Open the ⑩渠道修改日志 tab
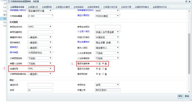Viewport: 192px width, 102px height. click(x=160, y=7)
